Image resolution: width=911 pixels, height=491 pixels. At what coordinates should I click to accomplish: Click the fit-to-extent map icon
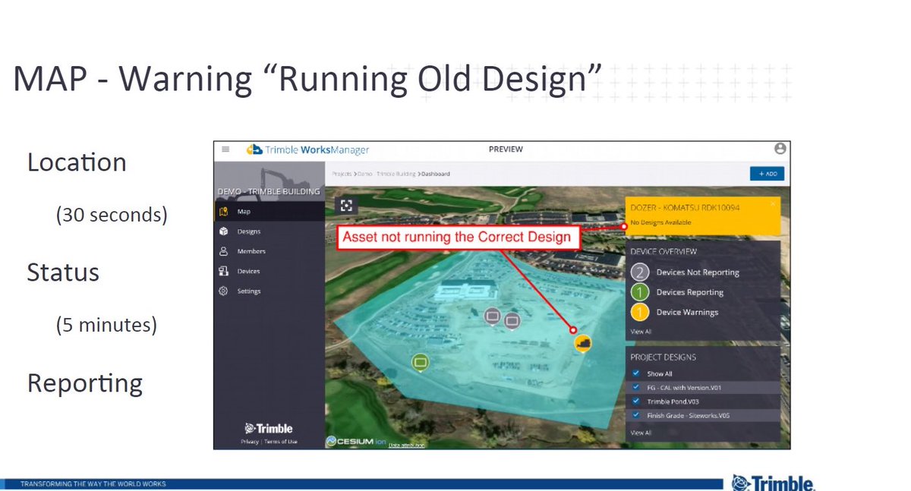347,206
